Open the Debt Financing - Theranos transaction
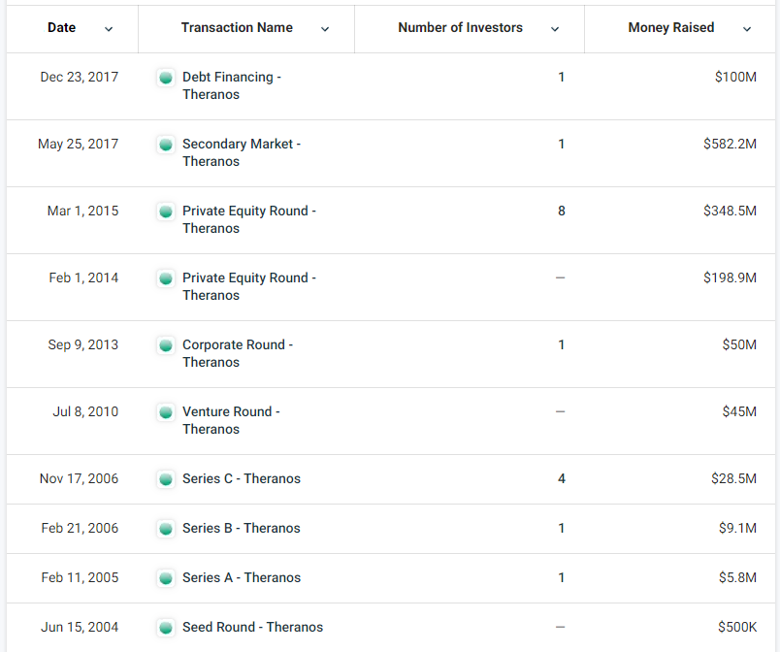 (232, 85)
